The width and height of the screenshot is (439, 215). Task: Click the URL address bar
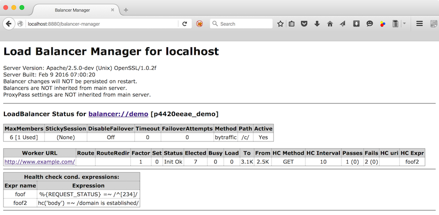[101, 24]
